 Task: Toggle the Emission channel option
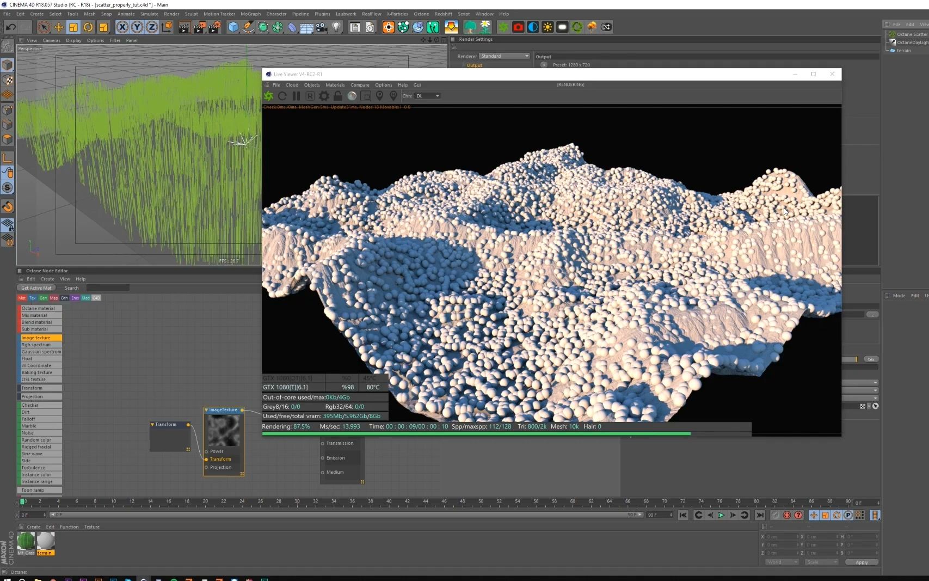tap(322, 457)
